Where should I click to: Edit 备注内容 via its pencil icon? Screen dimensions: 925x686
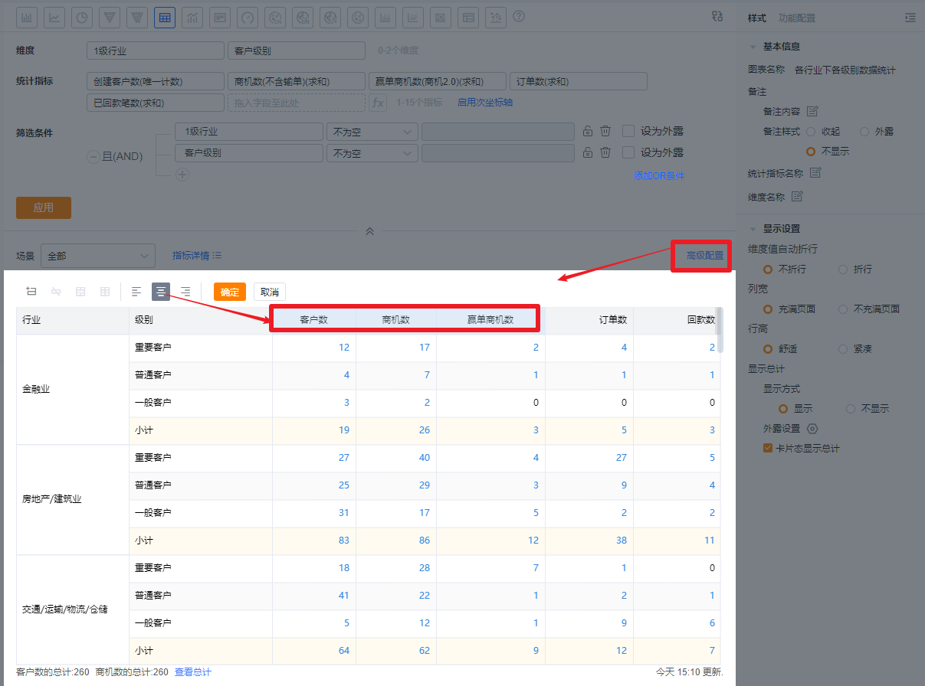(812, 111)
